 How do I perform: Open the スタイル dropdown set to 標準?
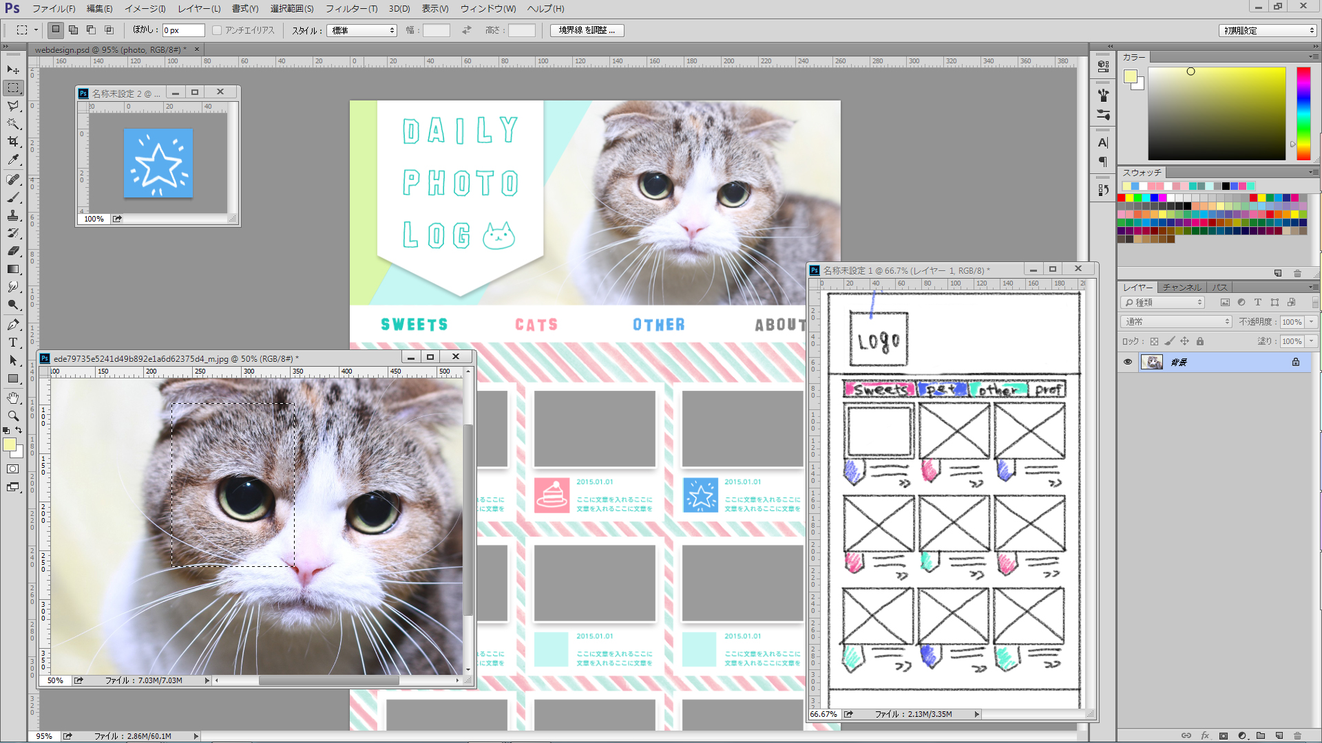362,30
